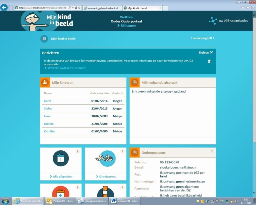Click the red calendar plus tile icon
This screenshot has width=256, height=205.
61,191
